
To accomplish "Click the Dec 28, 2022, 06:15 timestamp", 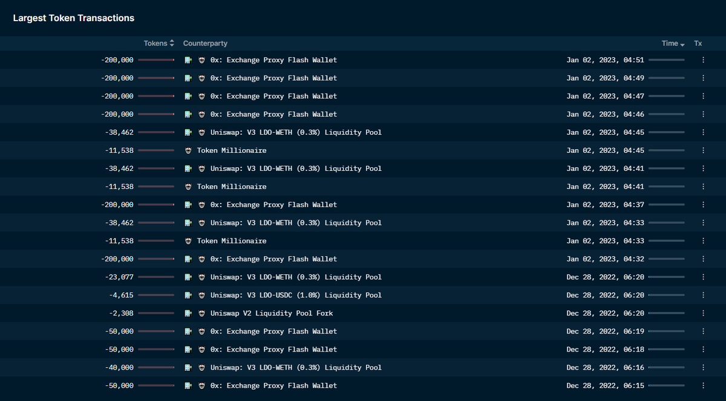I will [605, 386].
